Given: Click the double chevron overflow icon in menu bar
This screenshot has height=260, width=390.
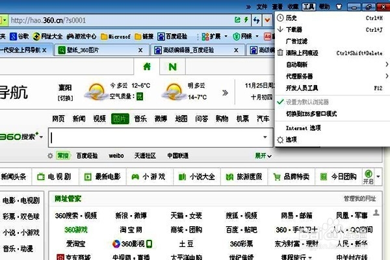Looking at the screenshot, I should click(x=248, y=7).
